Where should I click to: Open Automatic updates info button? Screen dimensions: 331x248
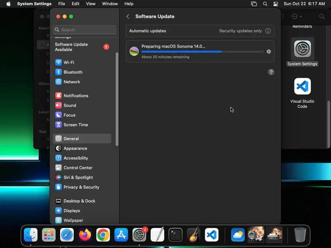[268, 31]
